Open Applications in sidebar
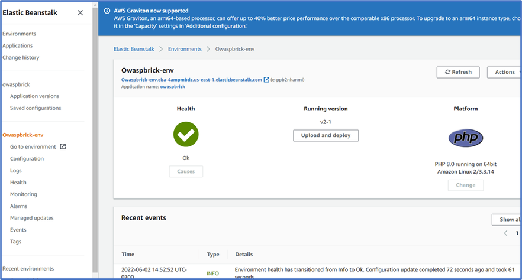 (x=18, y=45)
